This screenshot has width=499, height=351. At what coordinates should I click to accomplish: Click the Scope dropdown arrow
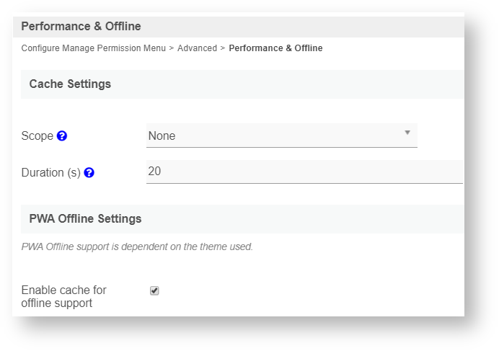[407, 133]
